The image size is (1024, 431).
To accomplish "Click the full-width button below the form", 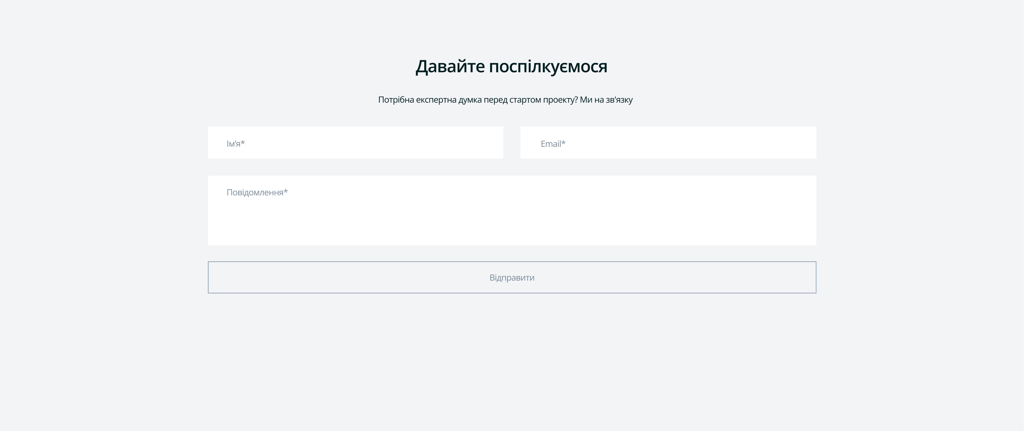I will (512, 277).
